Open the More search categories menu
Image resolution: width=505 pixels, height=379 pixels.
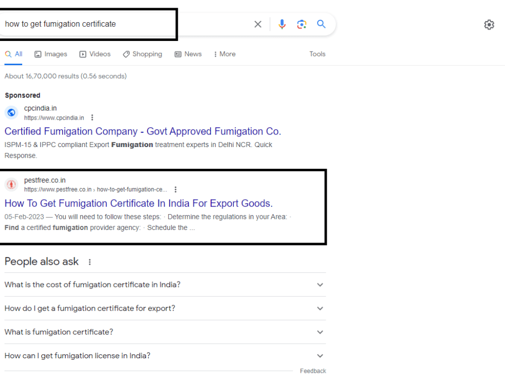click(x=225, y=54)
